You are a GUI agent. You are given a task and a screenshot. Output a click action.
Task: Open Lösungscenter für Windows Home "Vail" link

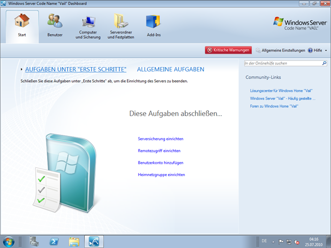pos(281,91)
